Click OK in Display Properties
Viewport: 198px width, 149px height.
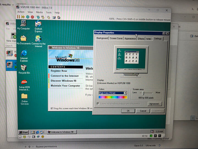coord(128,111)
